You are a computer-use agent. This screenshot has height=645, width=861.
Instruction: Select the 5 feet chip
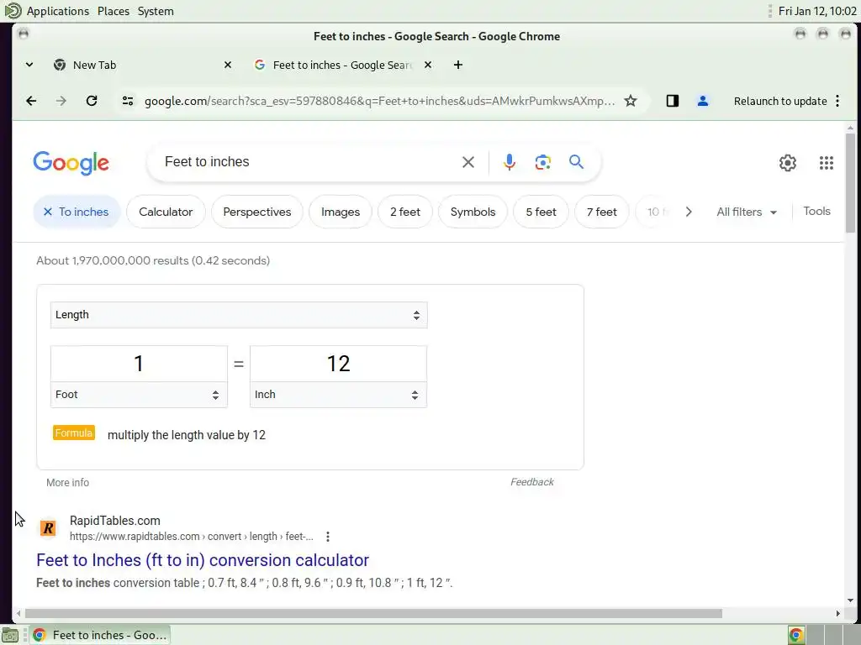pos(541,212)
